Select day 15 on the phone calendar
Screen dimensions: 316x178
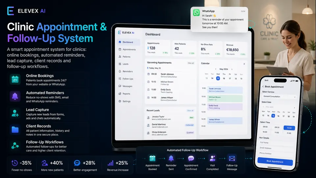click(273, 116)
